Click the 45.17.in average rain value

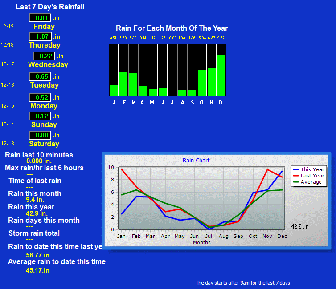click(x=38, y=270)
